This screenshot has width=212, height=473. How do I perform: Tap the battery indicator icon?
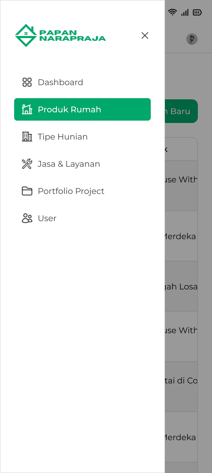click(x=197, y=12)
